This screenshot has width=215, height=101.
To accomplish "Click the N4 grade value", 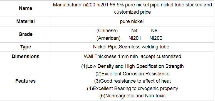I will click(x=134, y=31).
